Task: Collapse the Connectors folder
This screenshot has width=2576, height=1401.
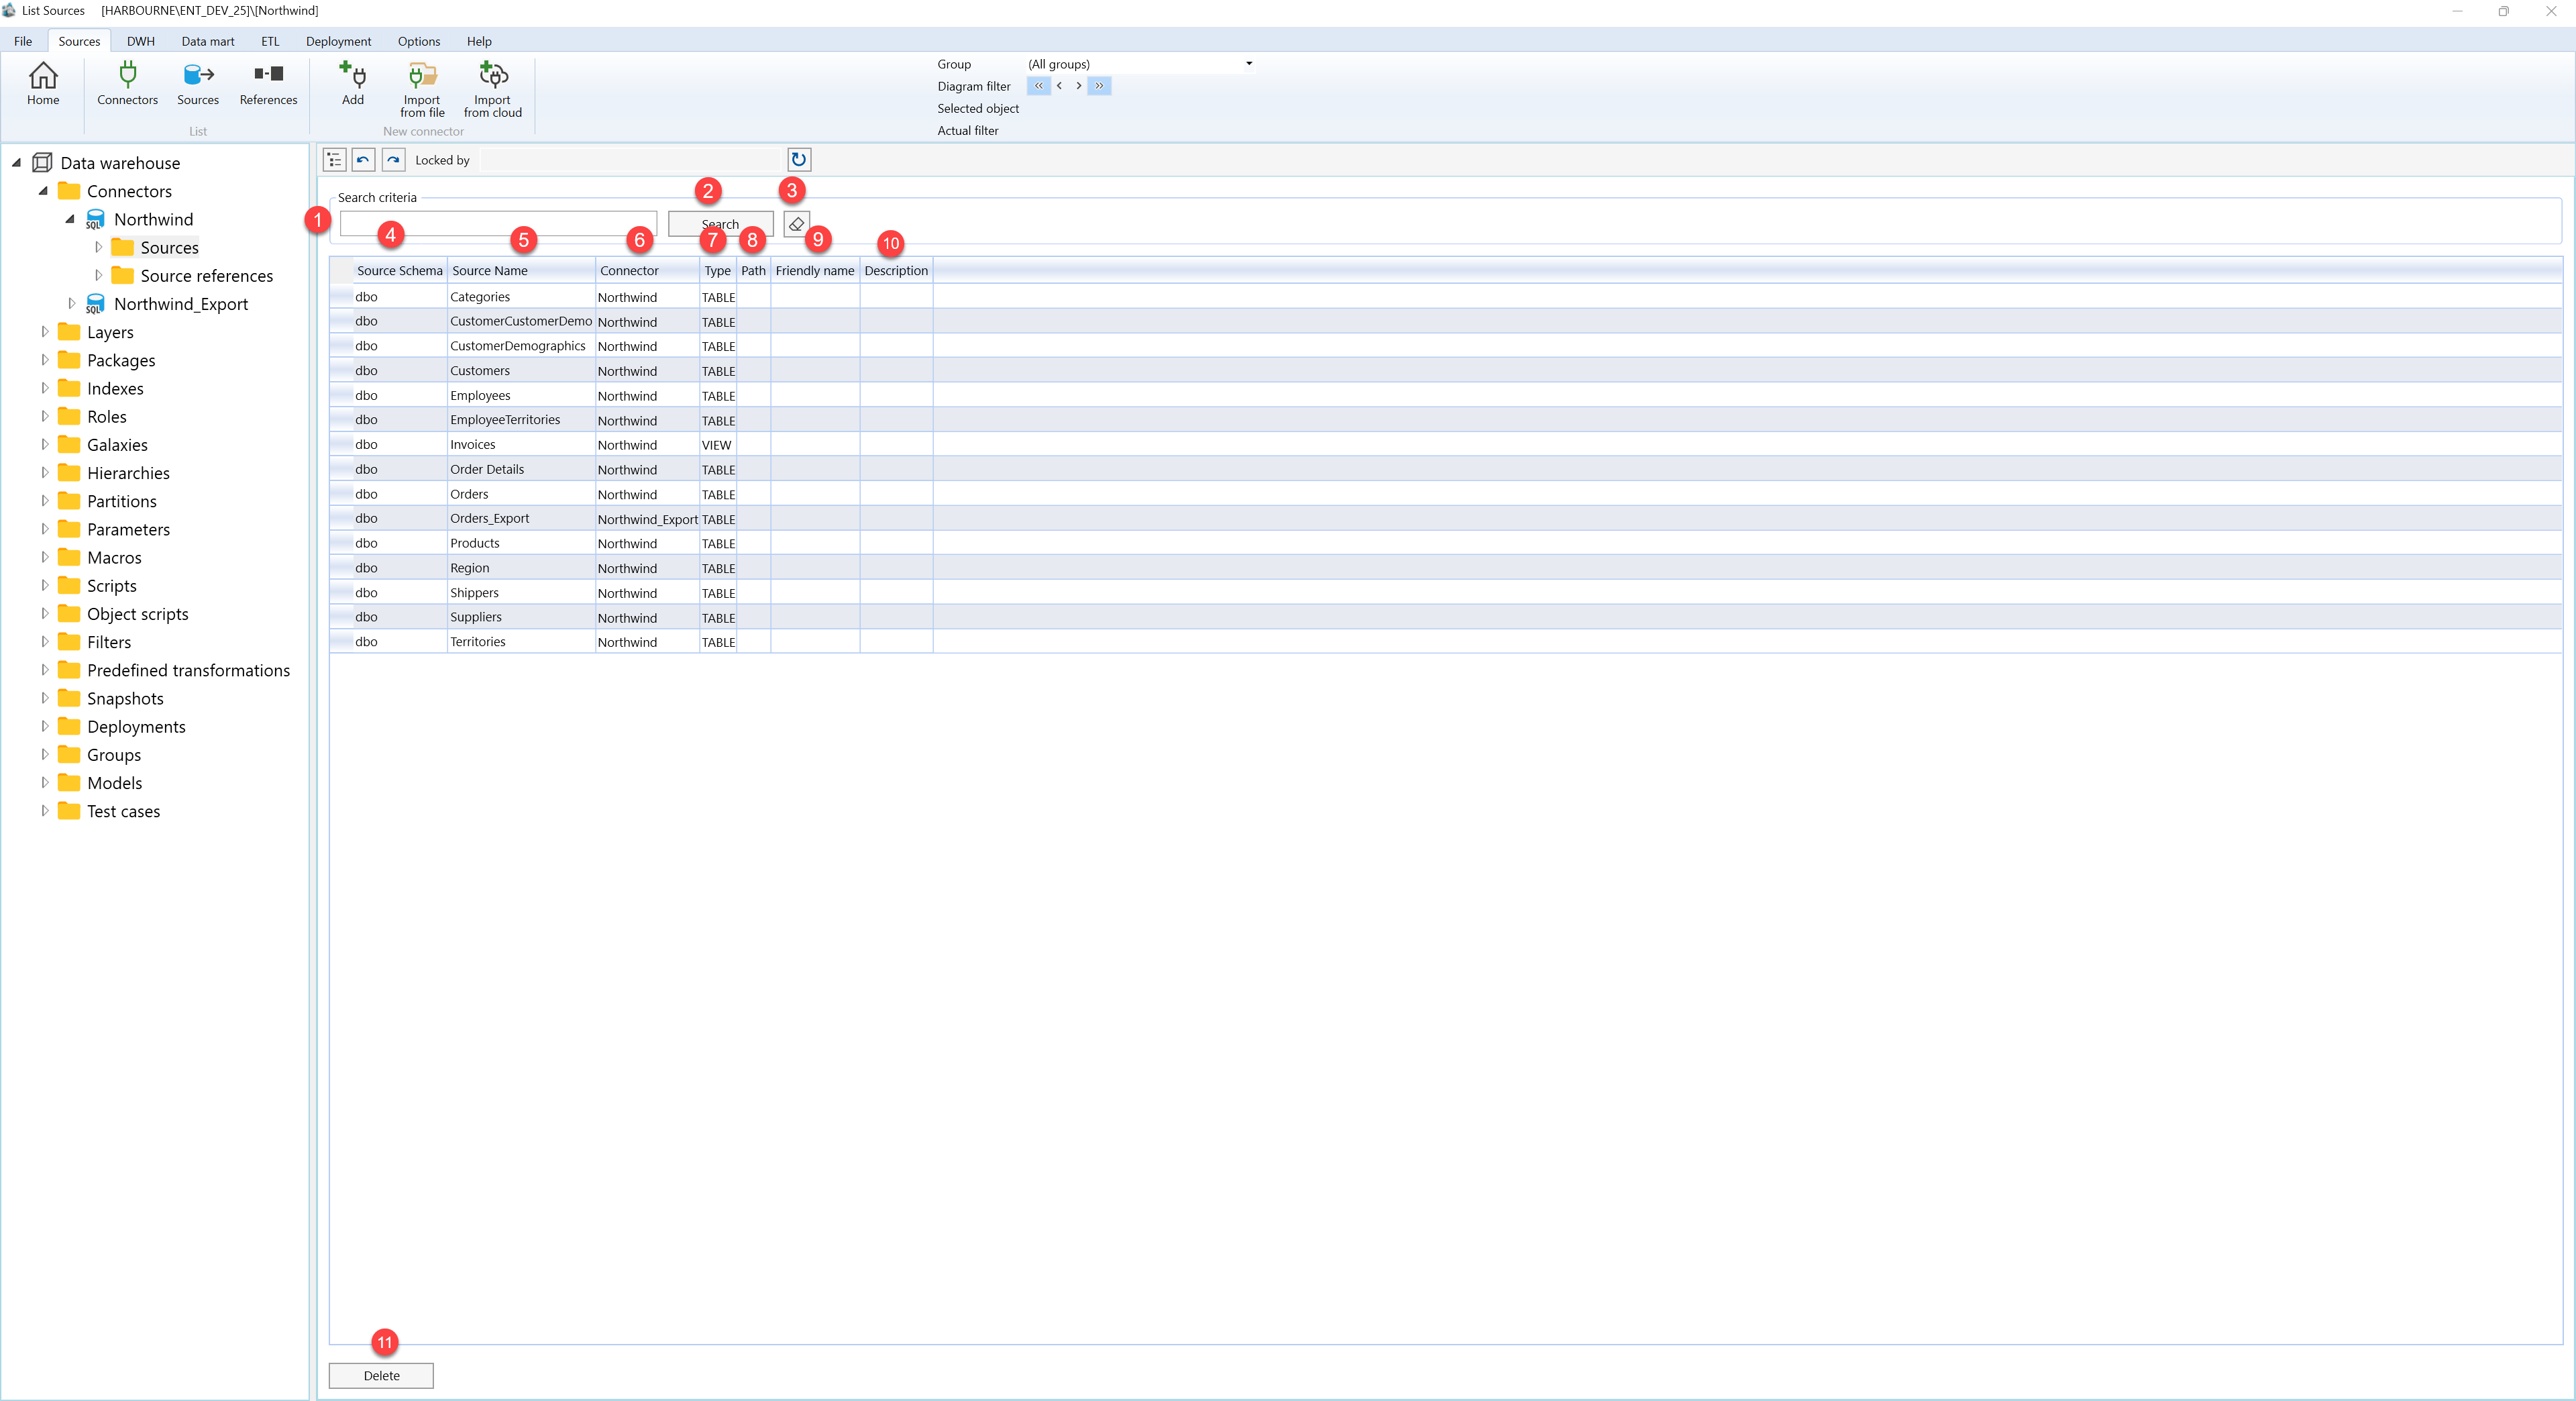Action: (x=43, y=190)
